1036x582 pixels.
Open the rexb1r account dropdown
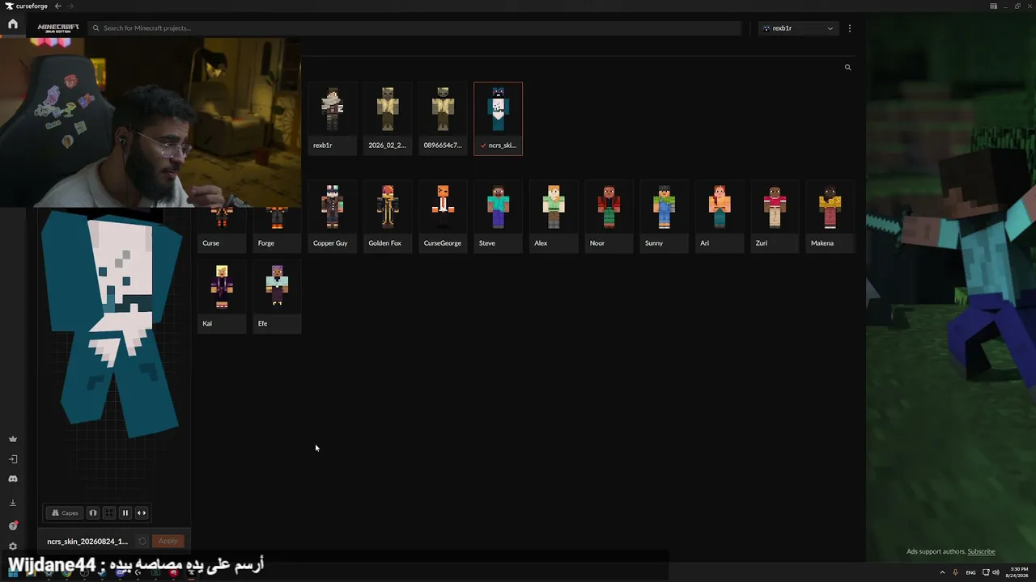798,28
